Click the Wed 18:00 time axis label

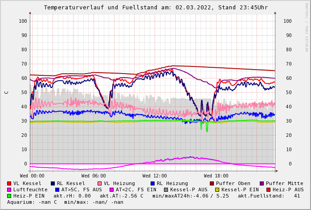[x=216, y=176]
